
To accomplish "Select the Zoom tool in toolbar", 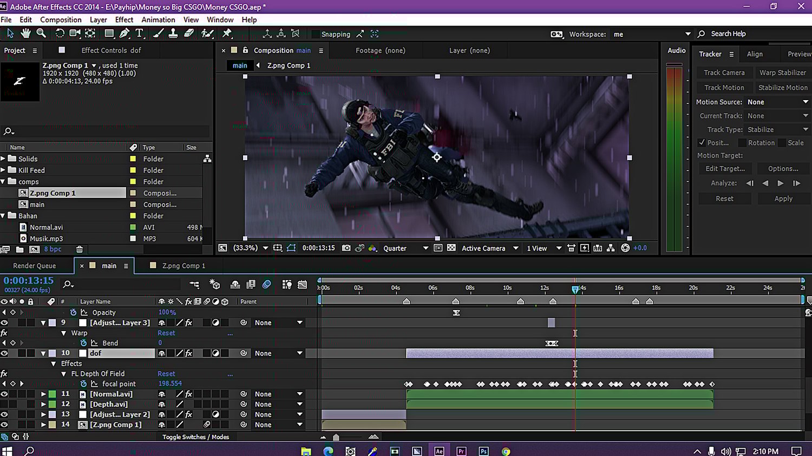I will (41, 34).
